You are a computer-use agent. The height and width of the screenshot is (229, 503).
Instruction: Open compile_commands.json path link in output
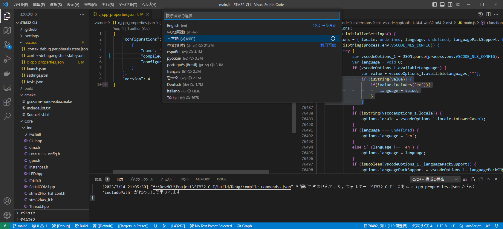click(222, 187)
